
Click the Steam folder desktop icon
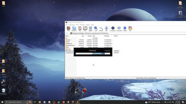tap(3, 62)
